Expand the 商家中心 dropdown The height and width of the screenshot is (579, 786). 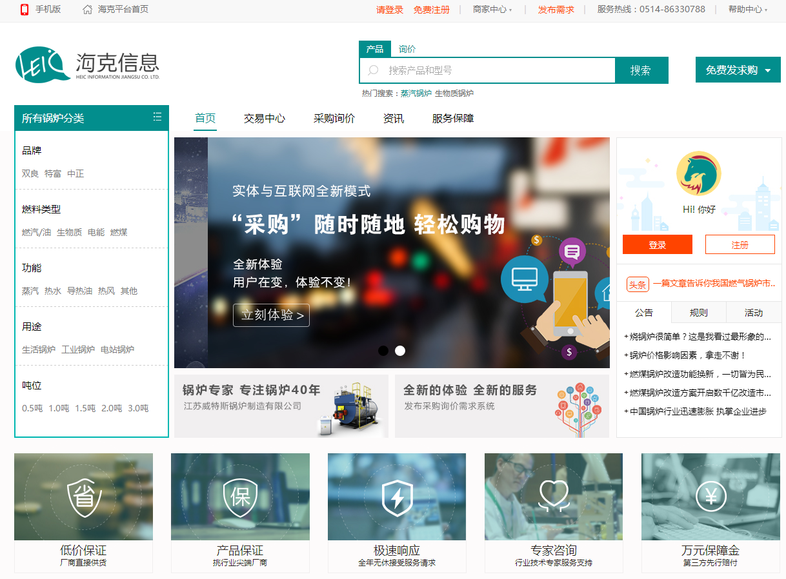click(492, 10)
